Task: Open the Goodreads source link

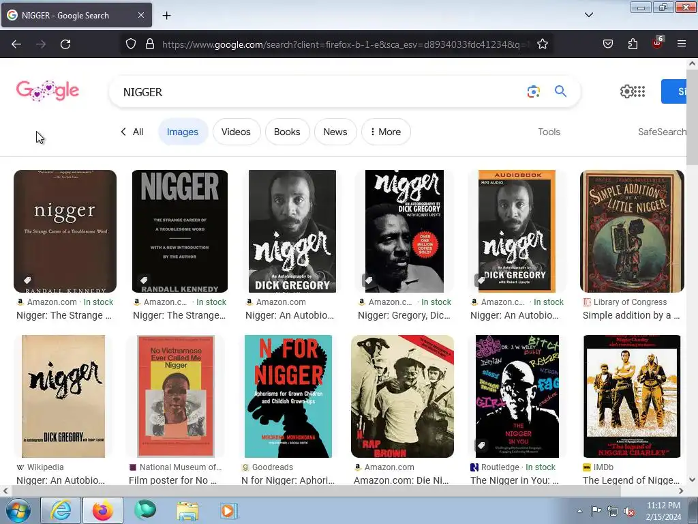Action: click(x=267, y=467)
